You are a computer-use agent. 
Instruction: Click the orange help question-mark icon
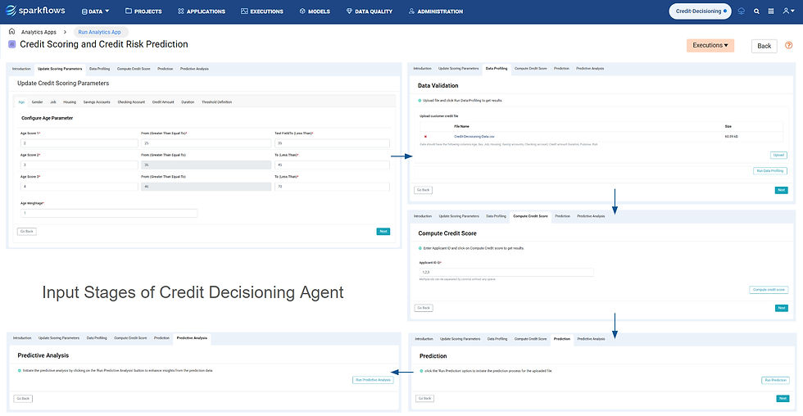pyautogui.click(x=788, y=45)
